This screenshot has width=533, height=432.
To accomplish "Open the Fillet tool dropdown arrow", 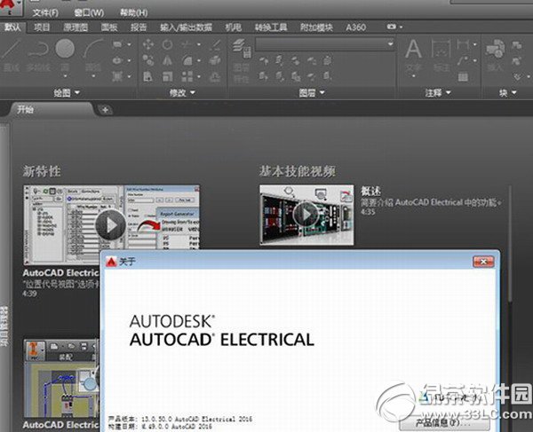I will (198, 60).
